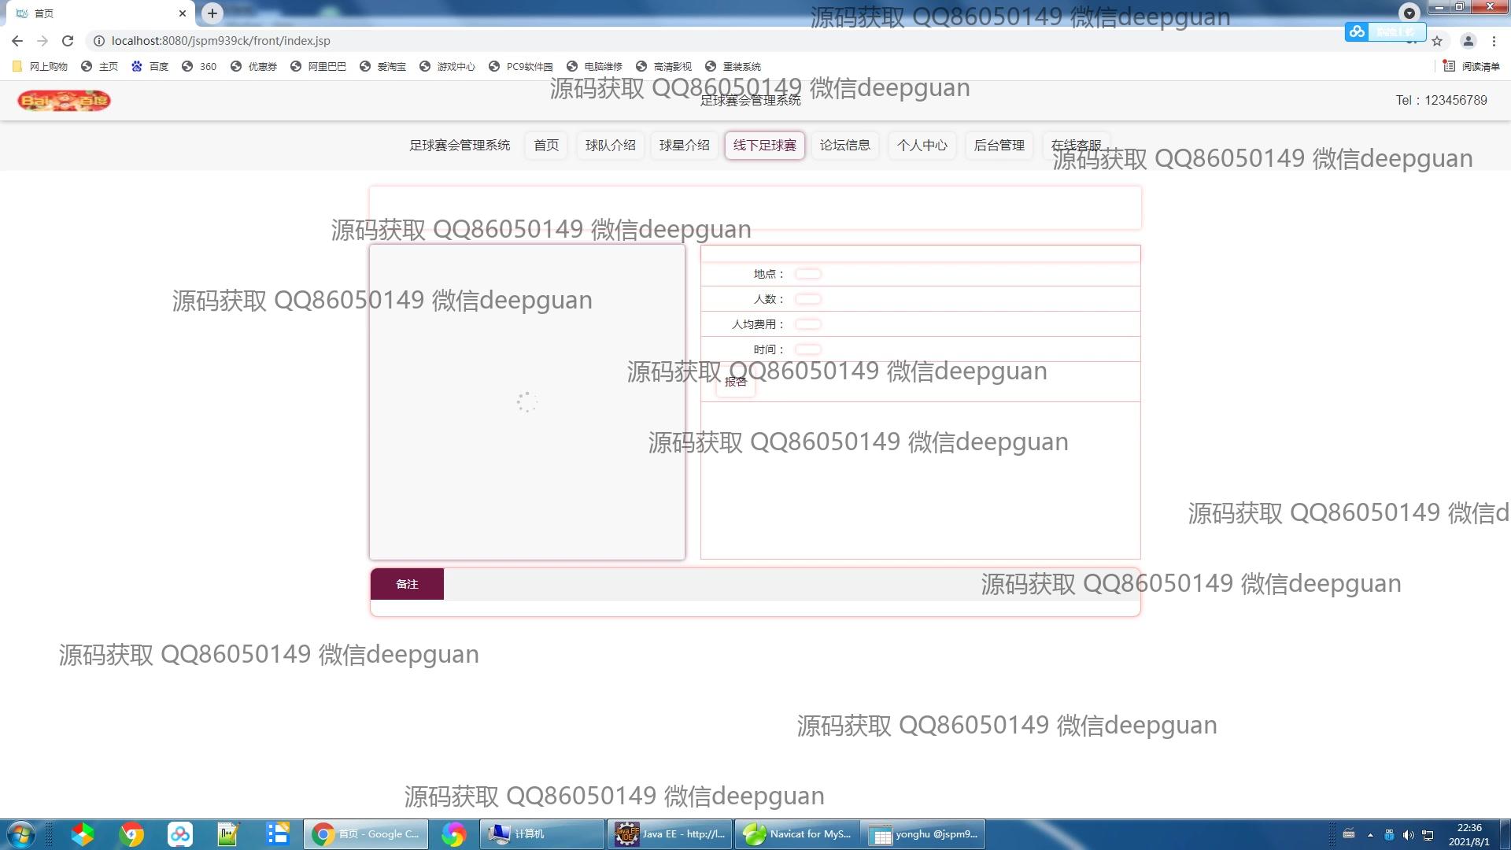Select the 个人中心 menu item
Image resolution: width=1511 pixels, height=850 pixels.
coord(922,146)
